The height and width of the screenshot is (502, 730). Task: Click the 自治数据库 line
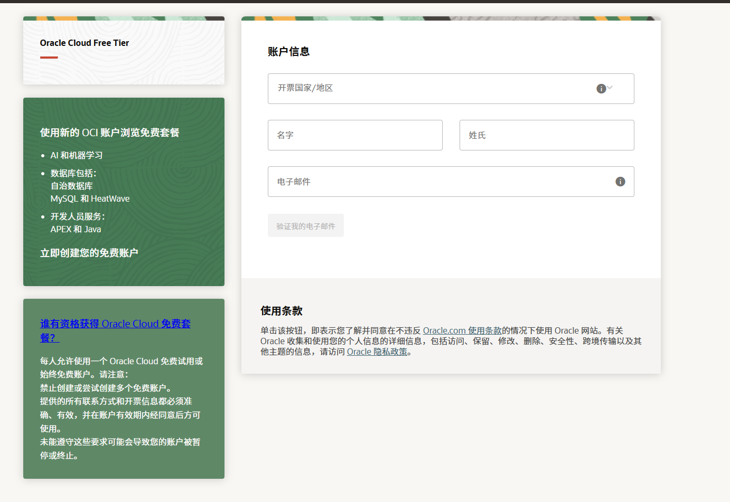(x=72, y=186)
